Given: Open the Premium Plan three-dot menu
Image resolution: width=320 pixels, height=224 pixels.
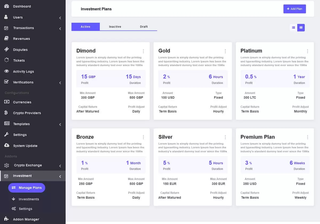Looking at the screenshot, I should click(307, 137).
